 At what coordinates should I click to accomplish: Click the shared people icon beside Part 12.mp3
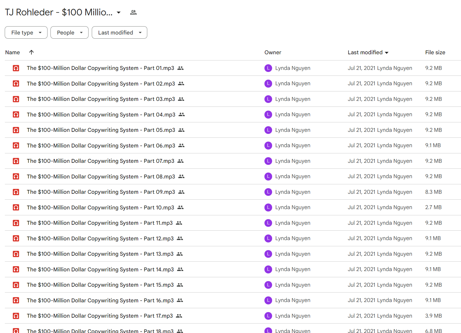180,238
